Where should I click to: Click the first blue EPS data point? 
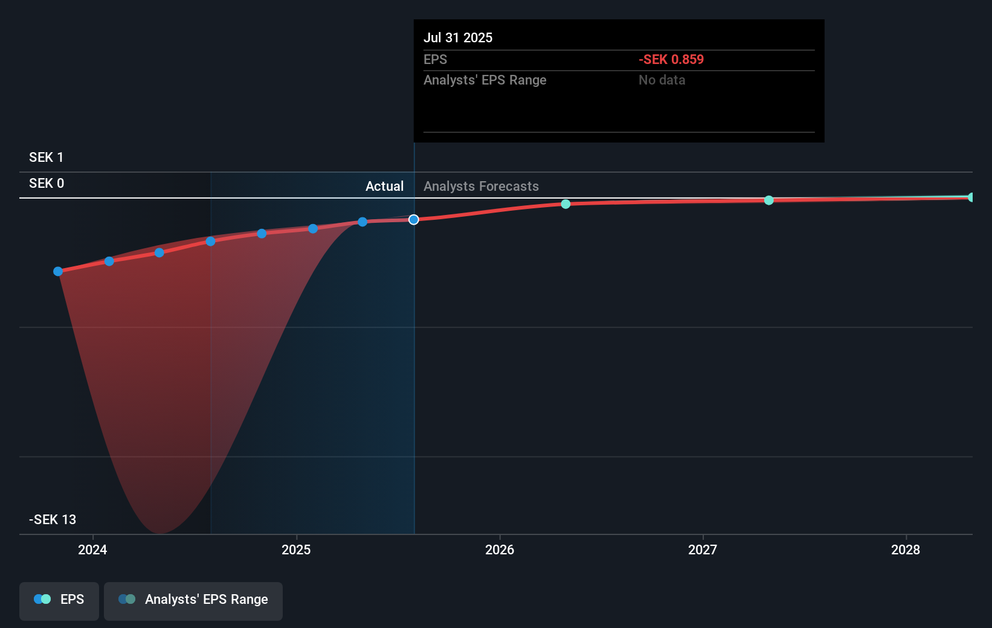(57, 272)
